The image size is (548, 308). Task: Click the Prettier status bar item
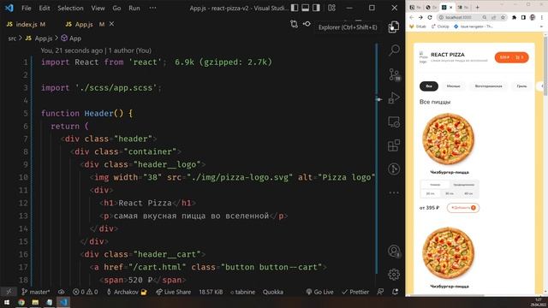click(355, 292)
